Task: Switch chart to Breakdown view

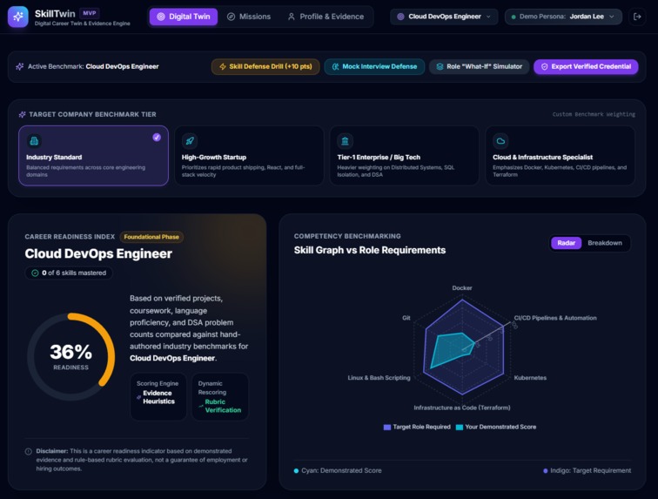Action: click(605, 243)
